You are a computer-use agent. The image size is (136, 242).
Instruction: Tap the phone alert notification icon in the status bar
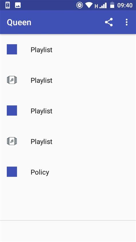tap(7, 5)
